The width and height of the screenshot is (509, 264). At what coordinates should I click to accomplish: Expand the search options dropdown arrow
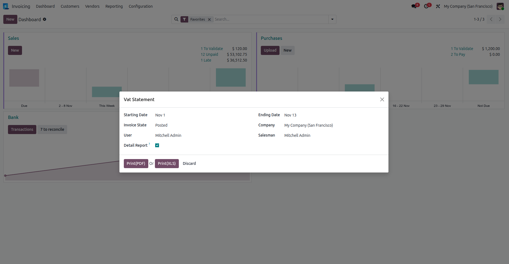click(332, 19)
